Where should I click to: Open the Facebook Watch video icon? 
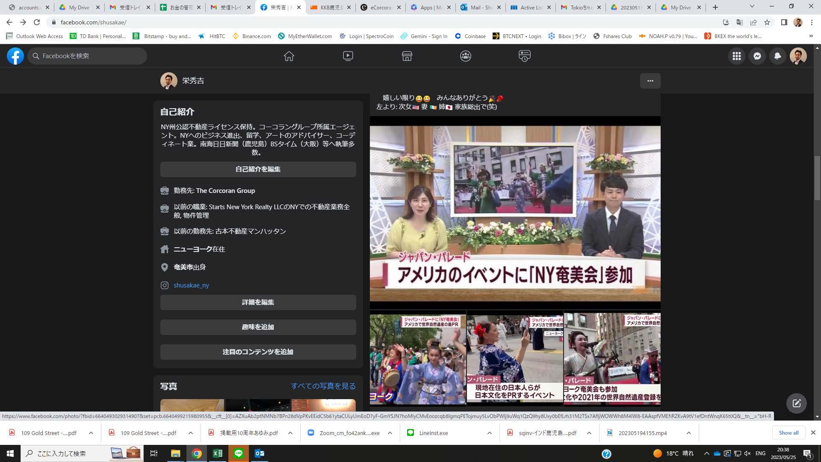point(348,56)
